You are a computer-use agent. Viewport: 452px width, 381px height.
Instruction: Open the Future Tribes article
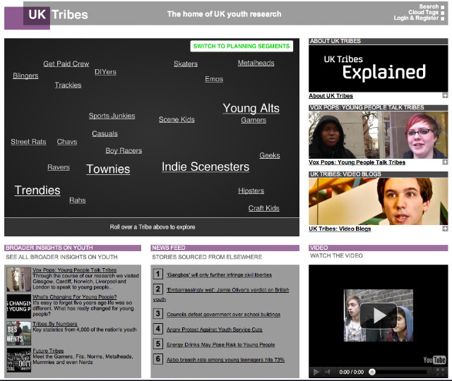pos(48,351)
